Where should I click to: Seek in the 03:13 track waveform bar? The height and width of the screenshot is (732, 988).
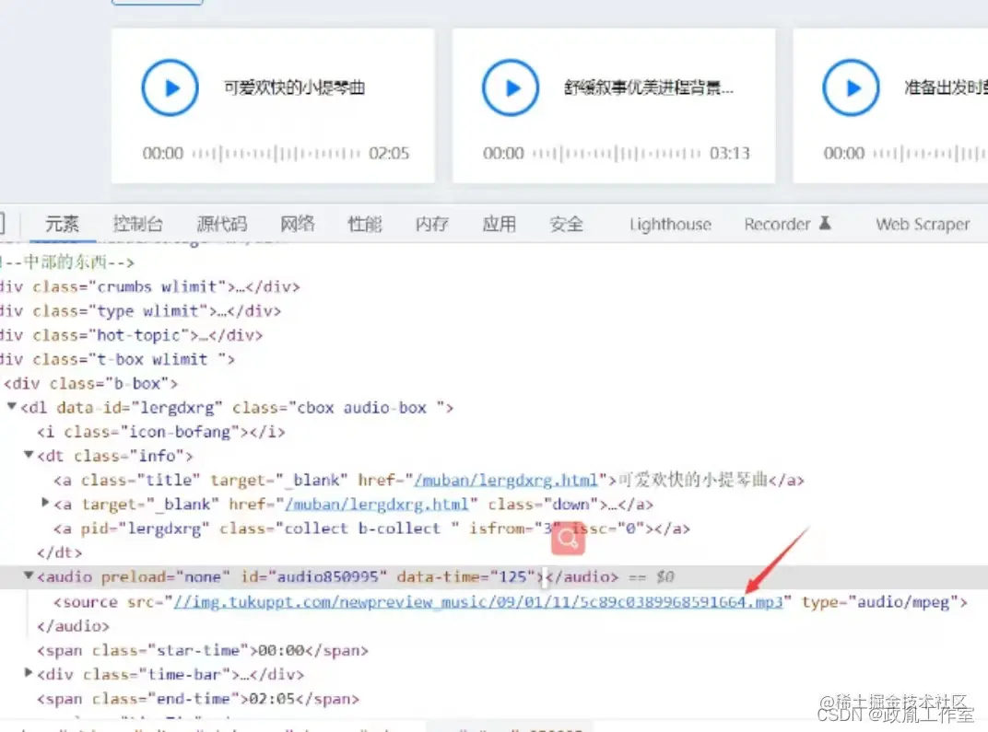[617, 153]
